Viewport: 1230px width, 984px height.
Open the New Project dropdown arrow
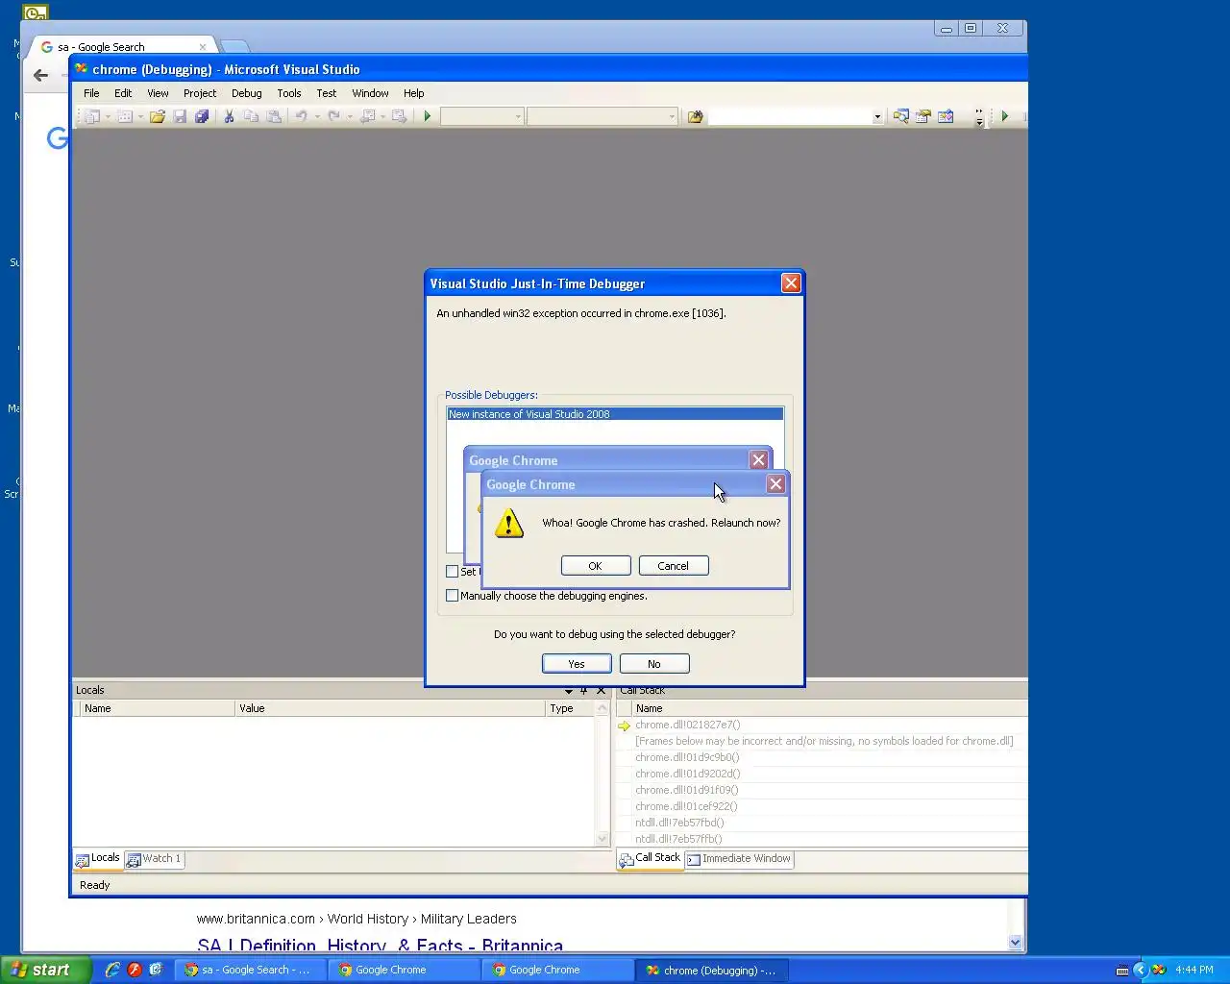108,116
